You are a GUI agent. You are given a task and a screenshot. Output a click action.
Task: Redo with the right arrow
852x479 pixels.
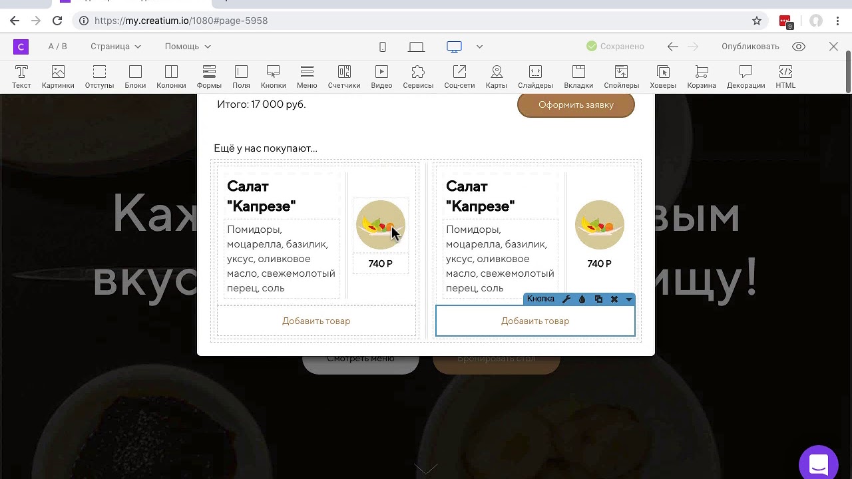[693, 47]
